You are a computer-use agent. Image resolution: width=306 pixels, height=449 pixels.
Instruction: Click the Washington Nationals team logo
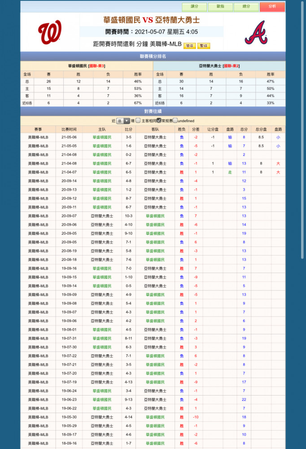[x=50, y=32]
